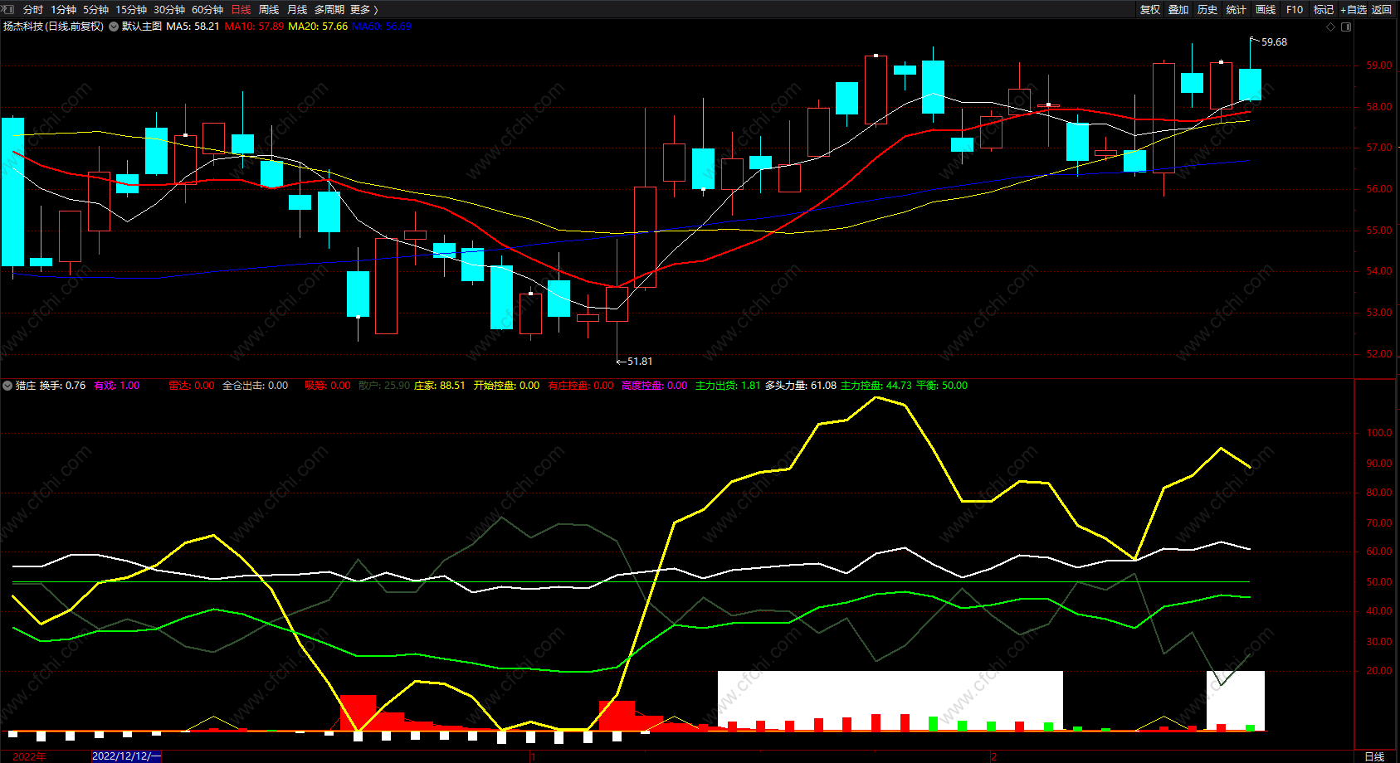The height and width of the screenshot is (763, 1400).
Task: Click the 主力控盘: 44.73 value
Action: (x=876, y=386)
